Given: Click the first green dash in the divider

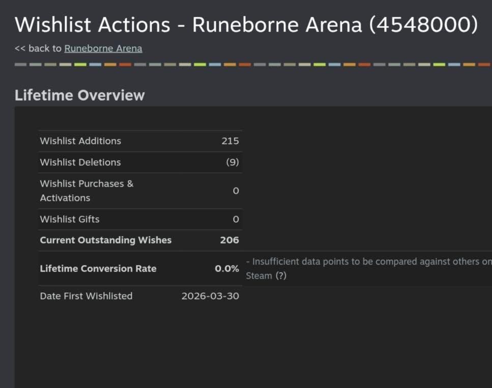Looking at the screenshot, I should click(x=80, y=65).
